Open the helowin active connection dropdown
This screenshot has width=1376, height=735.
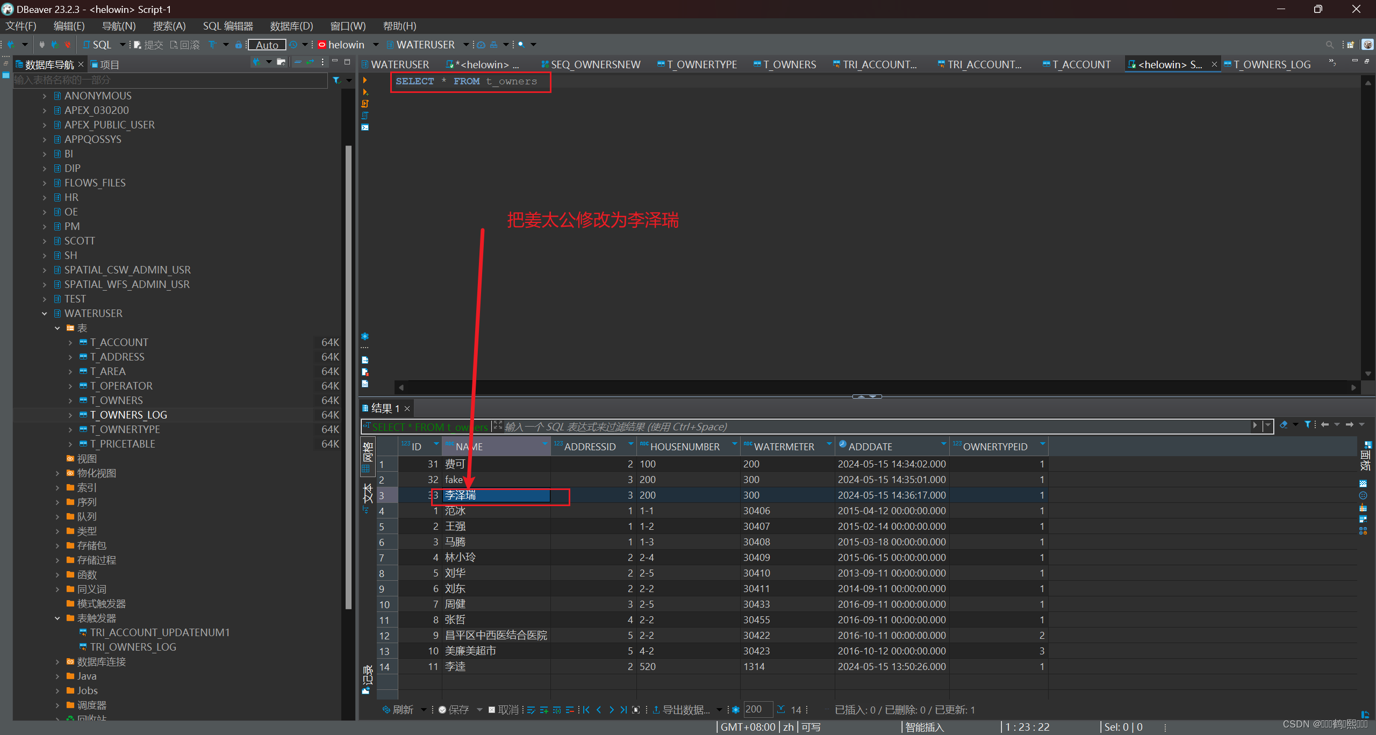376,45
